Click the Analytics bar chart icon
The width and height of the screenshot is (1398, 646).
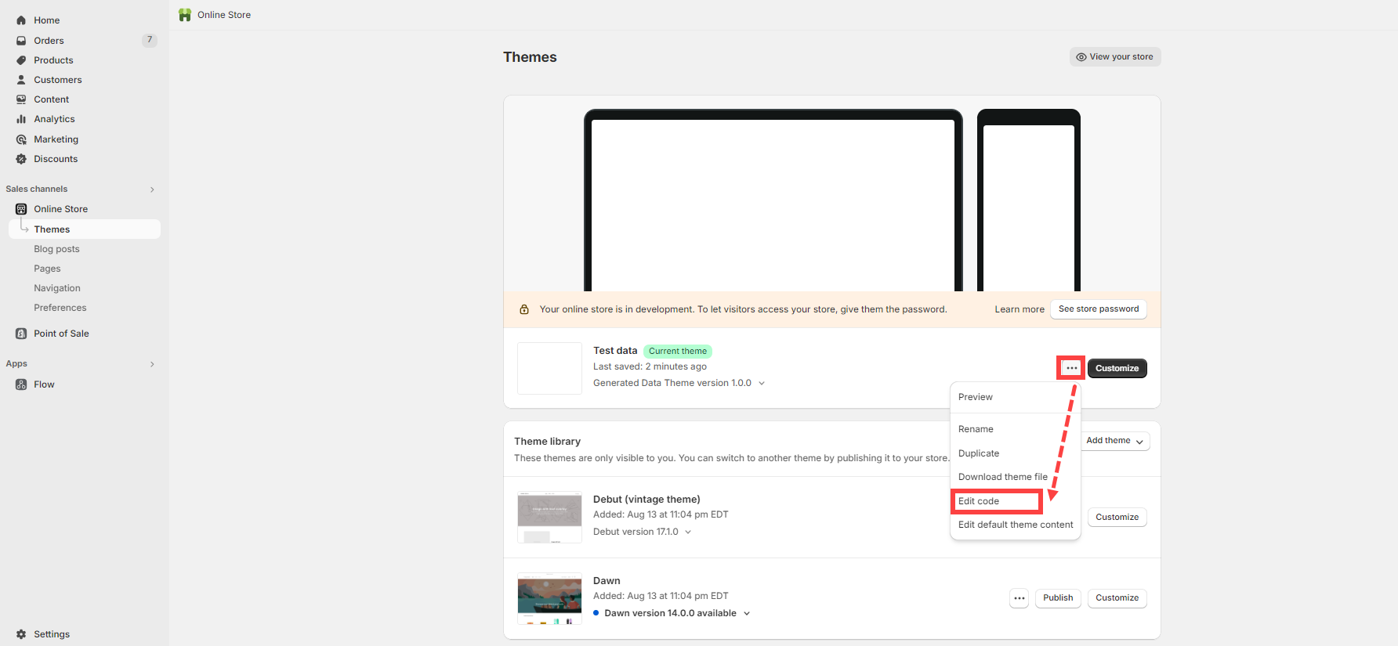21,119
